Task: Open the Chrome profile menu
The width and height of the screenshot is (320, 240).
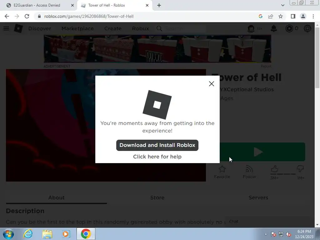Action: pos(303,16)
